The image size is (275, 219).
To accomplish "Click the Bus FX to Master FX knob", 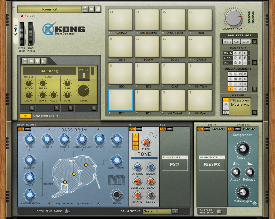I will coord(219,211).
